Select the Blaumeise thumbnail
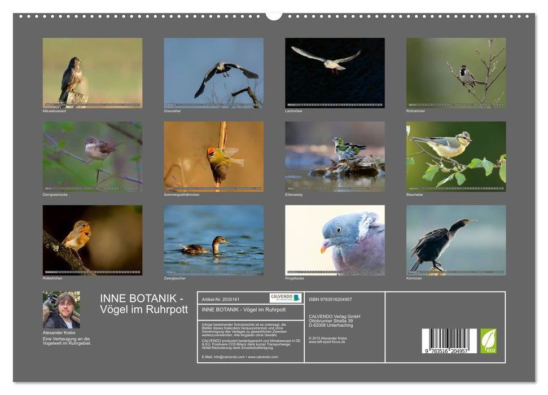Screen dimensions: 548x395 [x=456, y=156]
